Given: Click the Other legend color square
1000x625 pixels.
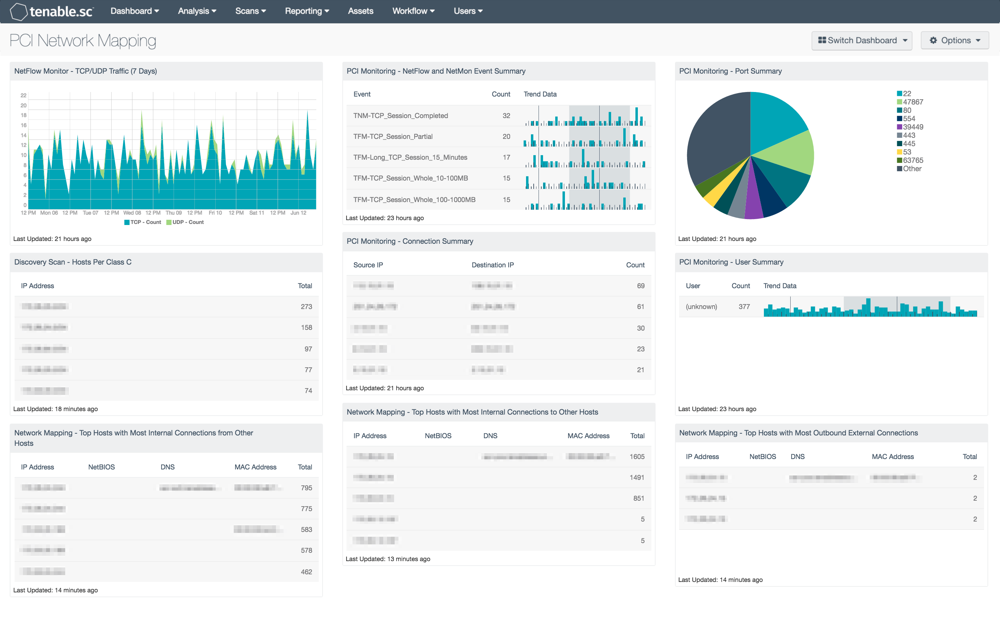Looking at the screenshot, I should click(x=899, y=169).
